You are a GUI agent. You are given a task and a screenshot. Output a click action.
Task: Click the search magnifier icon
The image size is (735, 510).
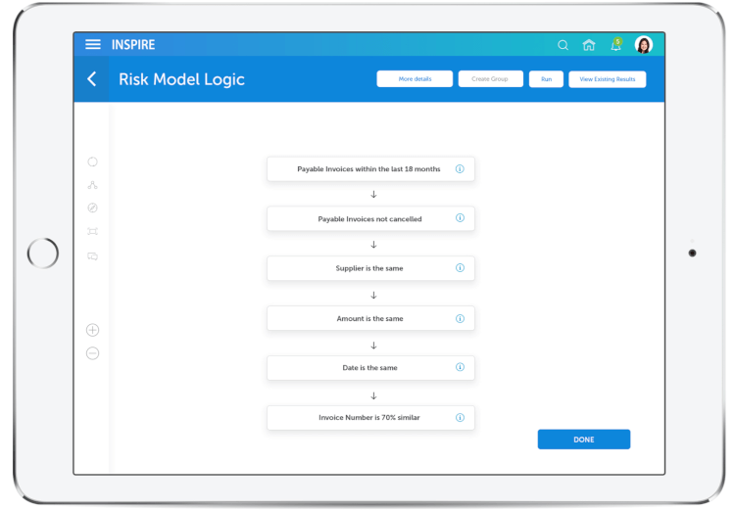563,45
